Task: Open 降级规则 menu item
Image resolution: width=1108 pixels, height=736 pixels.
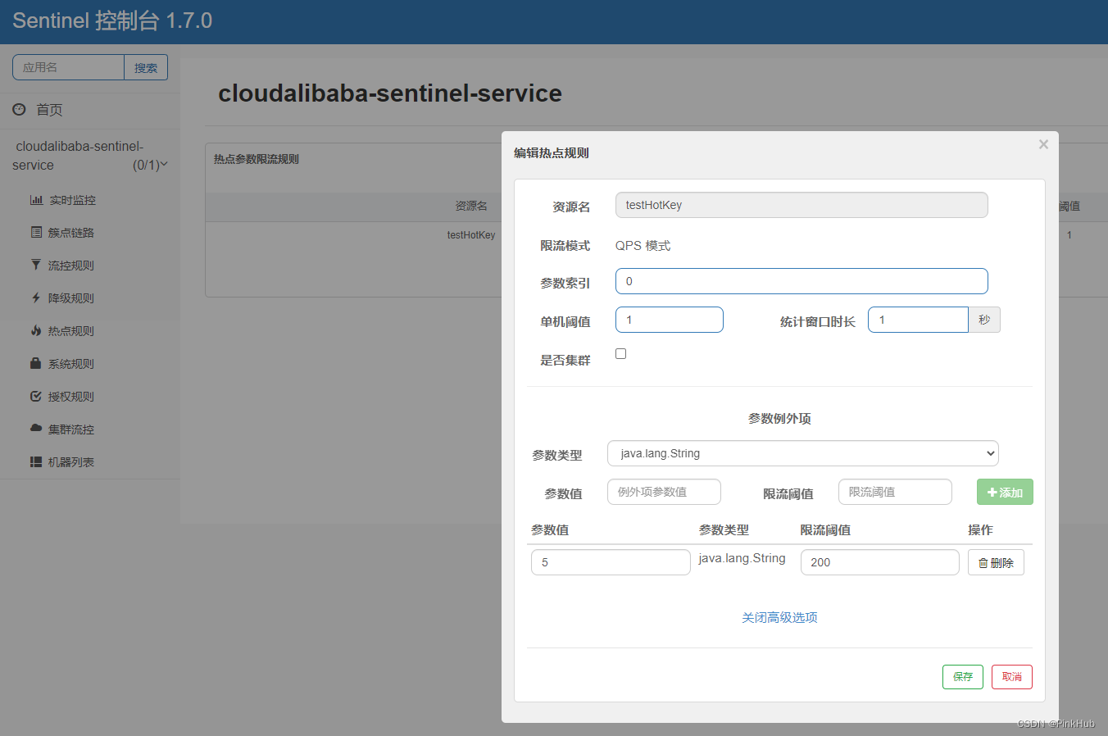Action: pos(71,298)
